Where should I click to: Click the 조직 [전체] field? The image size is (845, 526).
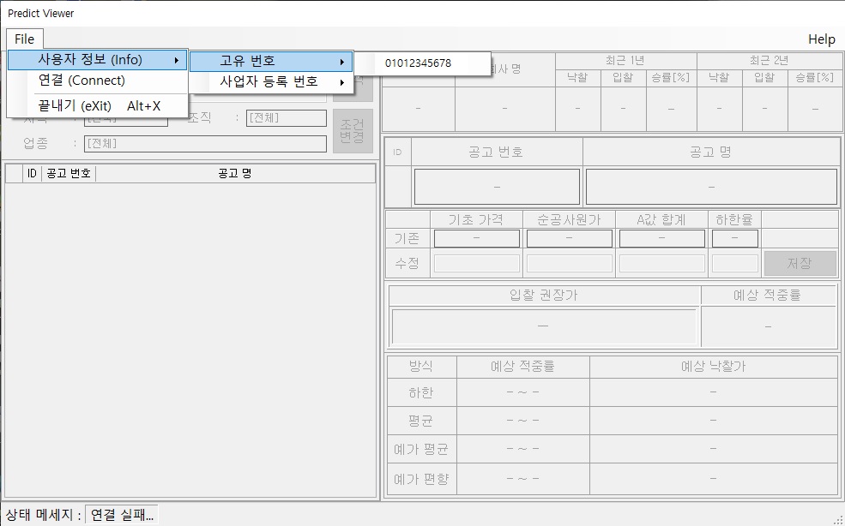287,118
